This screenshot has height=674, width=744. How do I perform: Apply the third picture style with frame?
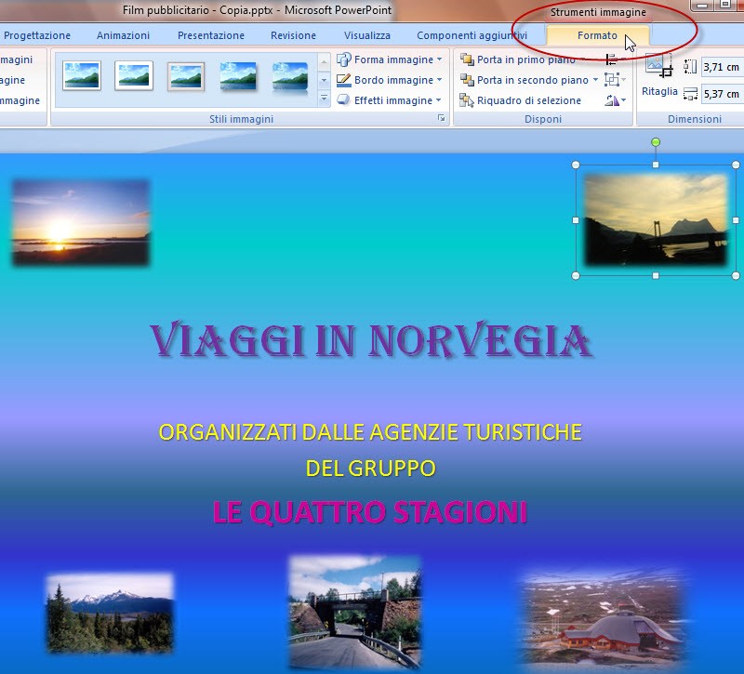point(186,76)
